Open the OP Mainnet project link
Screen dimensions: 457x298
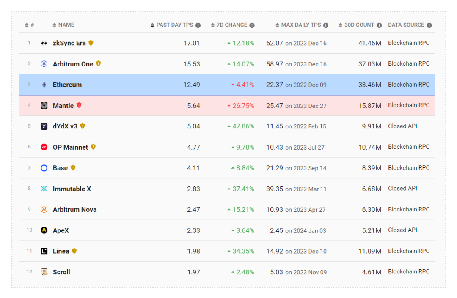(70, 147)
